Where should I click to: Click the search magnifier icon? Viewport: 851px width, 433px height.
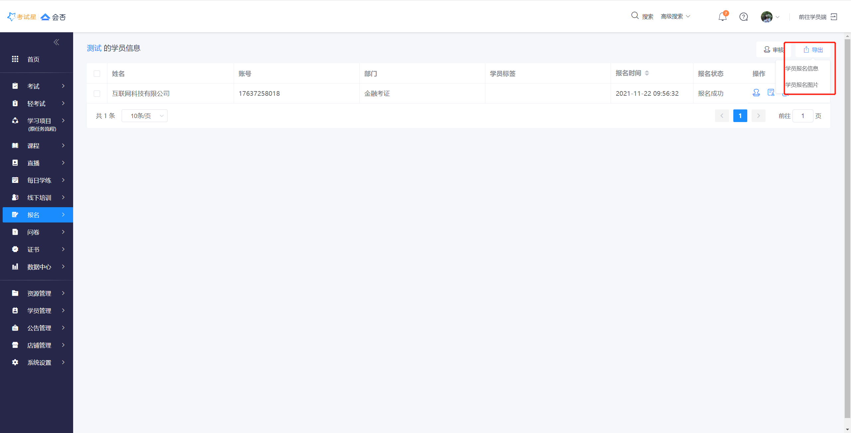[x=635, y=16]
